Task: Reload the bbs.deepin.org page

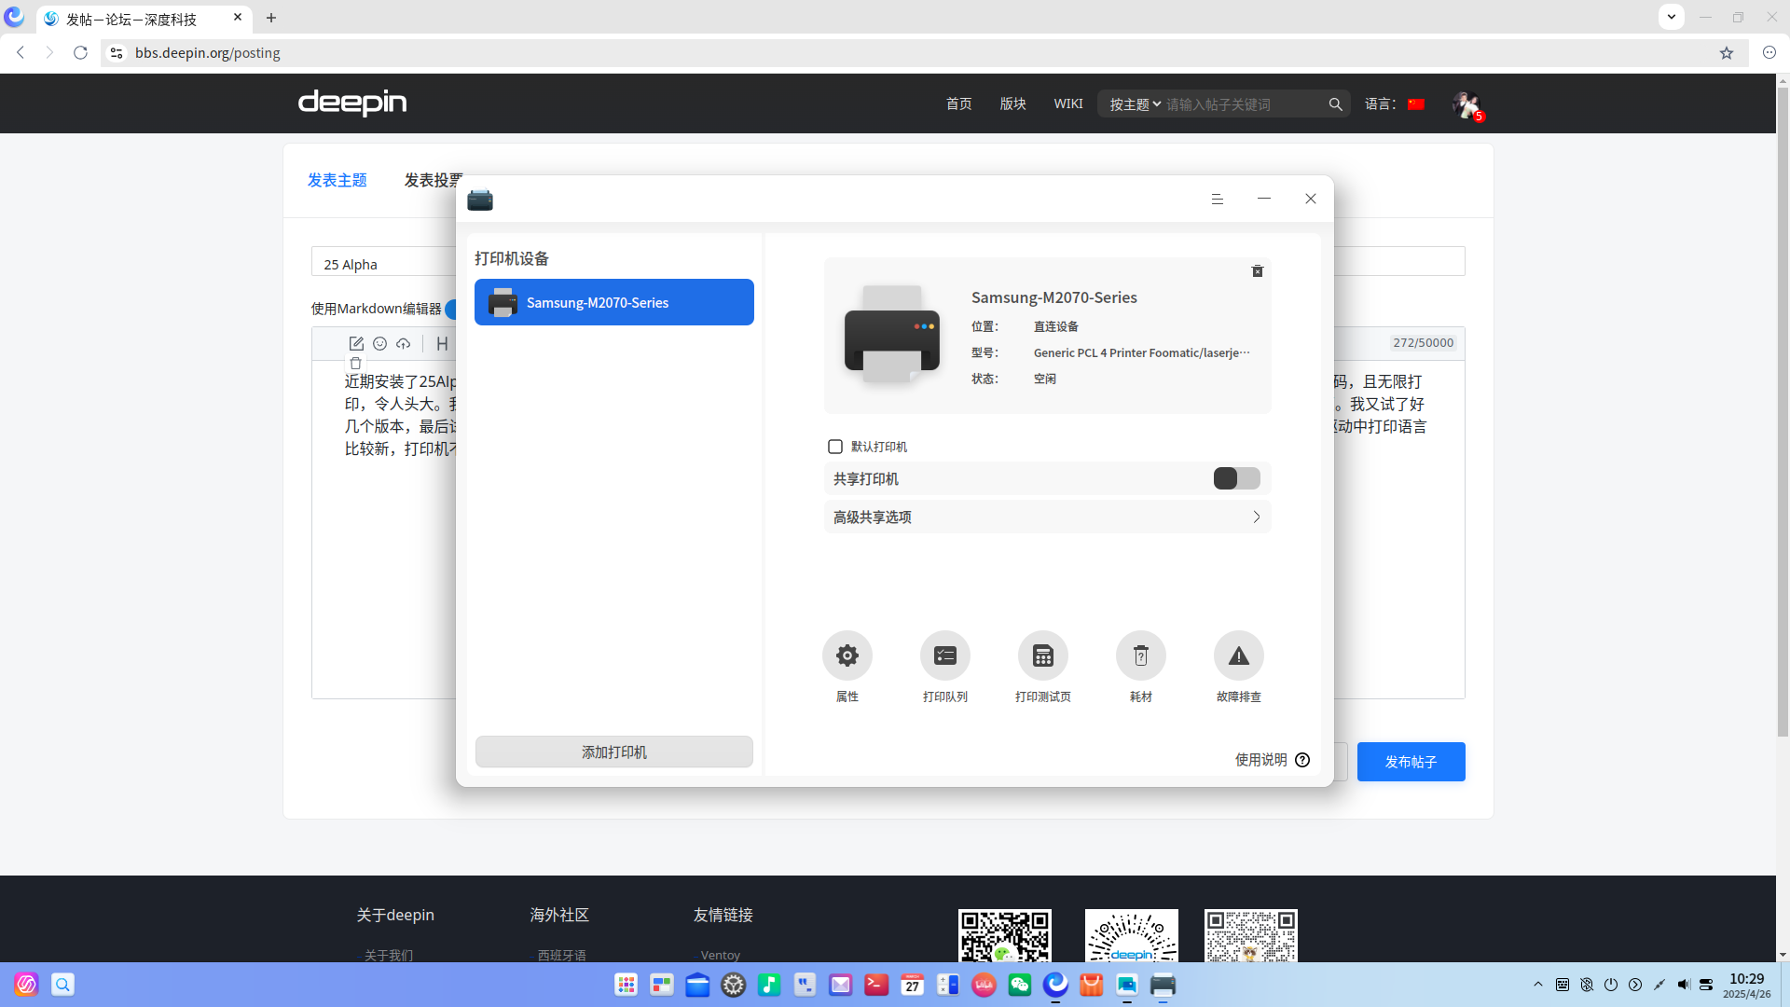Action: 80,53
